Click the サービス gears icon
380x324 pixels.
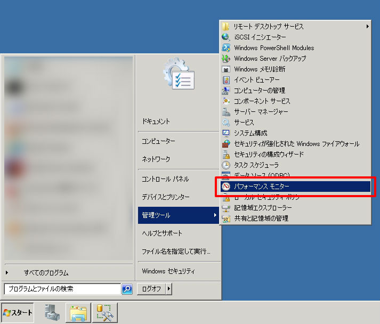(x=226, y=123)
